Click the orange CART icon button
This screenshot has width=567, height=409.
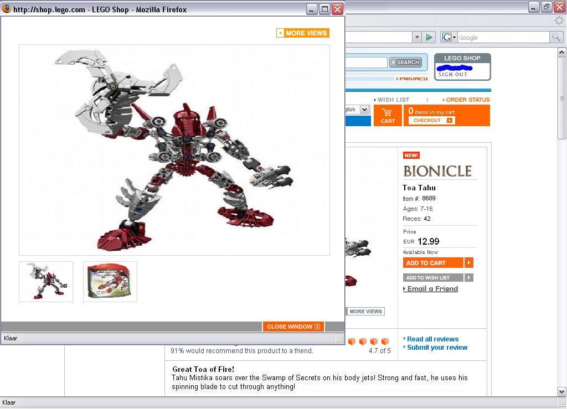pos(388,116)
